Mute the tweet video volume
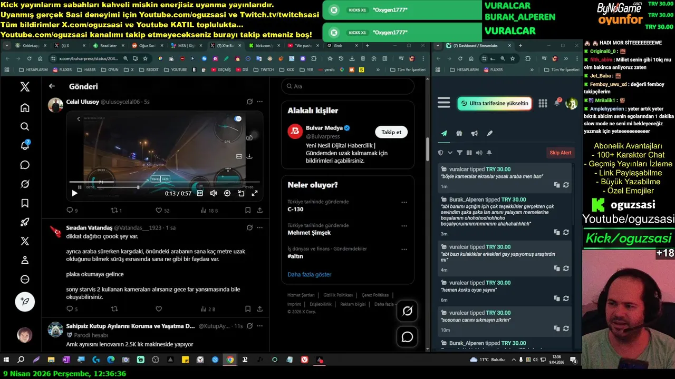Viewport: 675px width, 379px height. click(213, 193)
